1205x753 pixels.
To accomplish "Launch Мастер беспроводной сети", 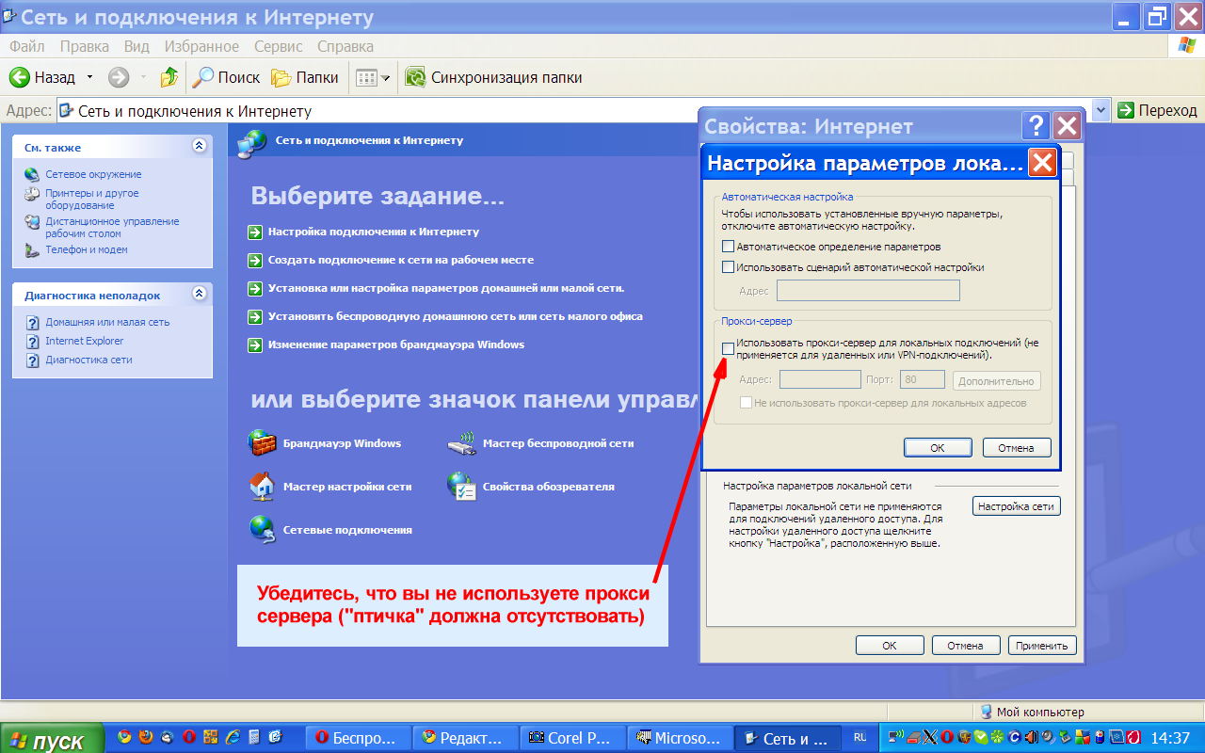I will [x=540, y=443].
